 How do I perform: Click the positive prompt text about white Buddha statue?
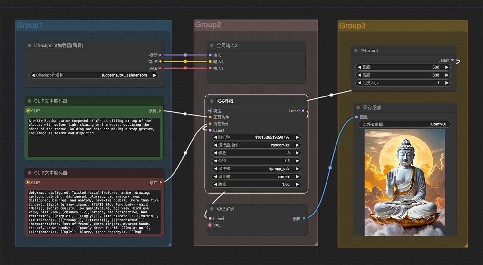(94, 137)
